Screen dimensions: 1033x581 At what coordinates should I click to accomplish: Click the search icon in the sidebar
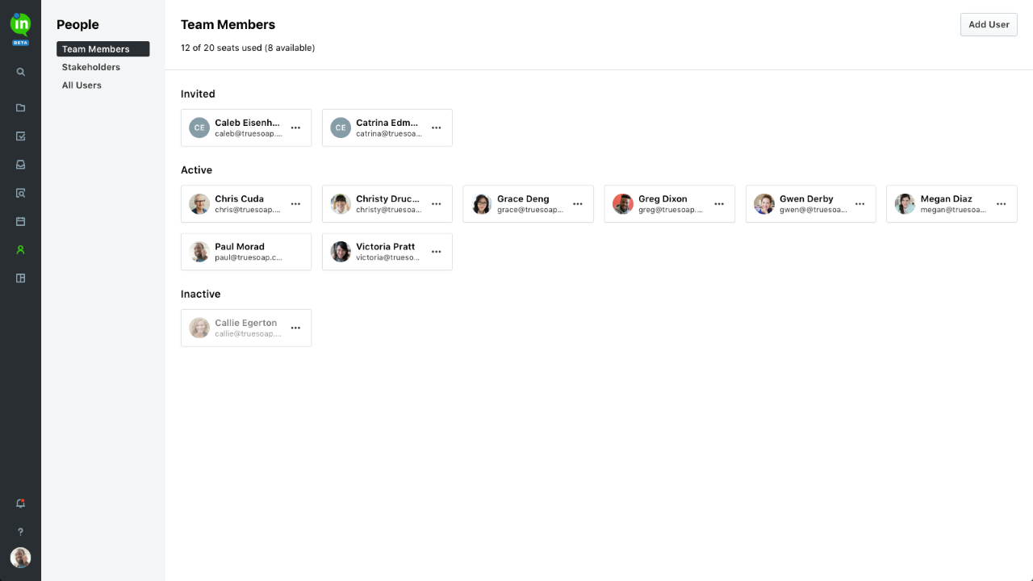tap(21, 72)
